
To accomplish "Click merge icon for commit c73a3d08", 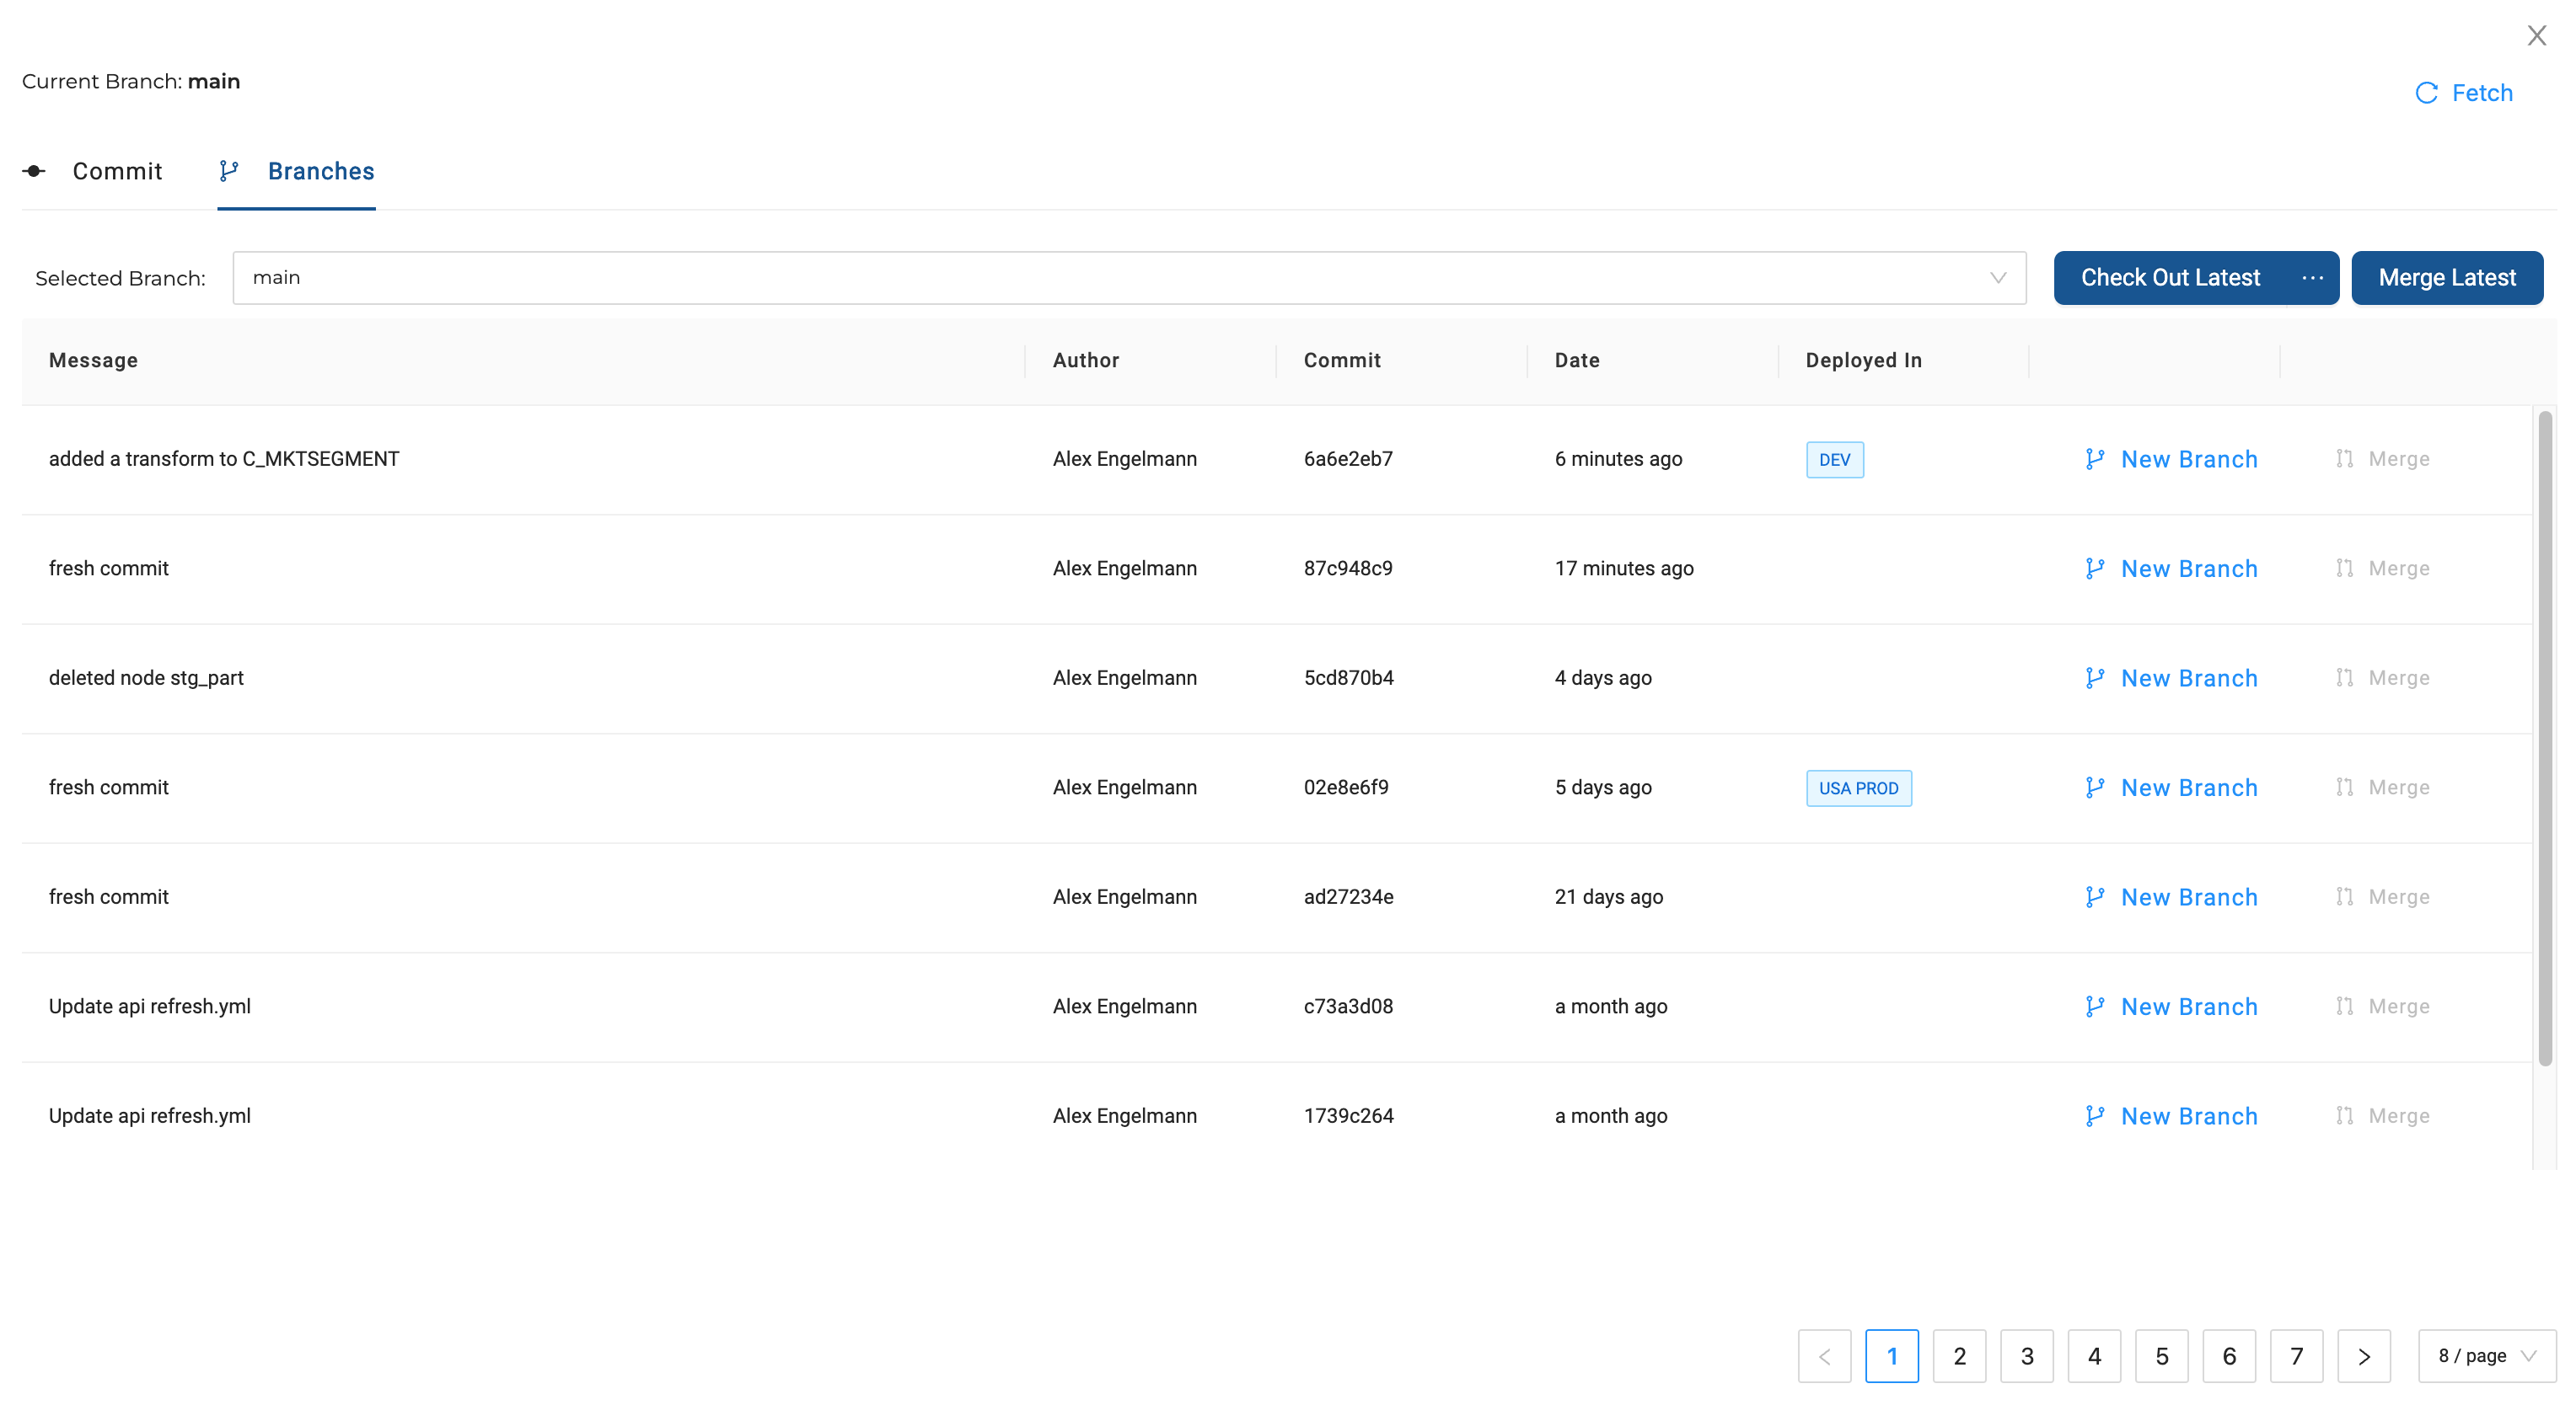I will pos(2344,1007).
